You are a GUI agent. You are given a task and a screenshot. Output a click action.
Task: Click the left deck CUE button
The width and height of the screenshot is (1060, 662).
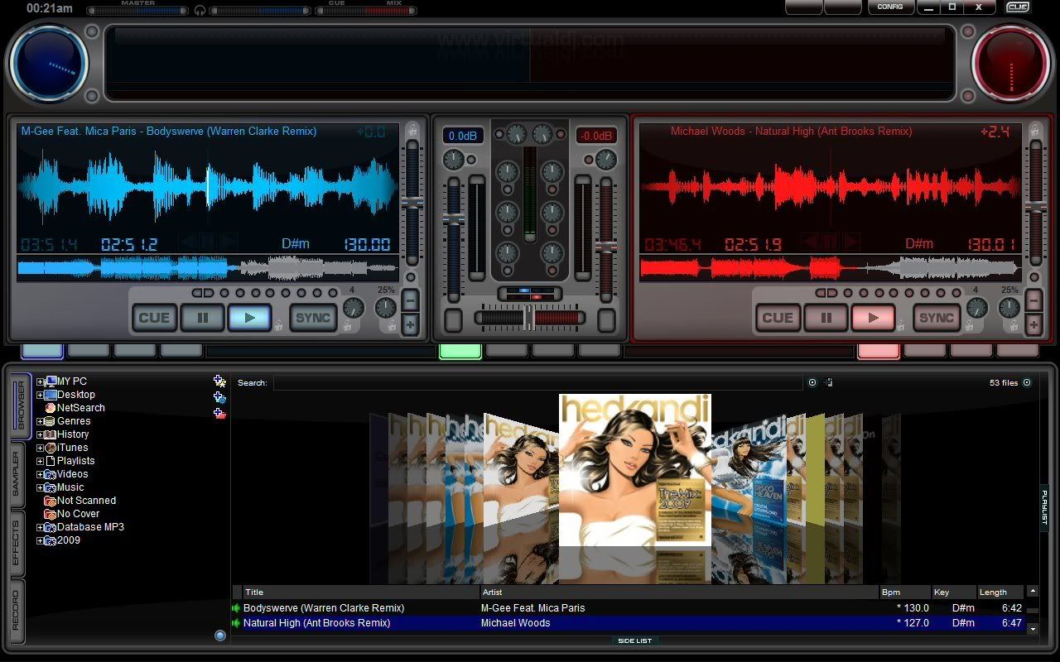(154, 318)
